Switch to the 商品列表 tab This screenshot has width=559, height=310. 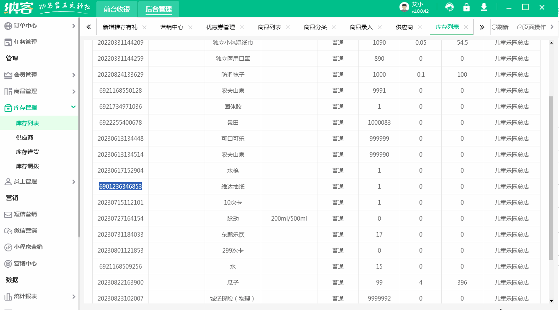[269, 27]
